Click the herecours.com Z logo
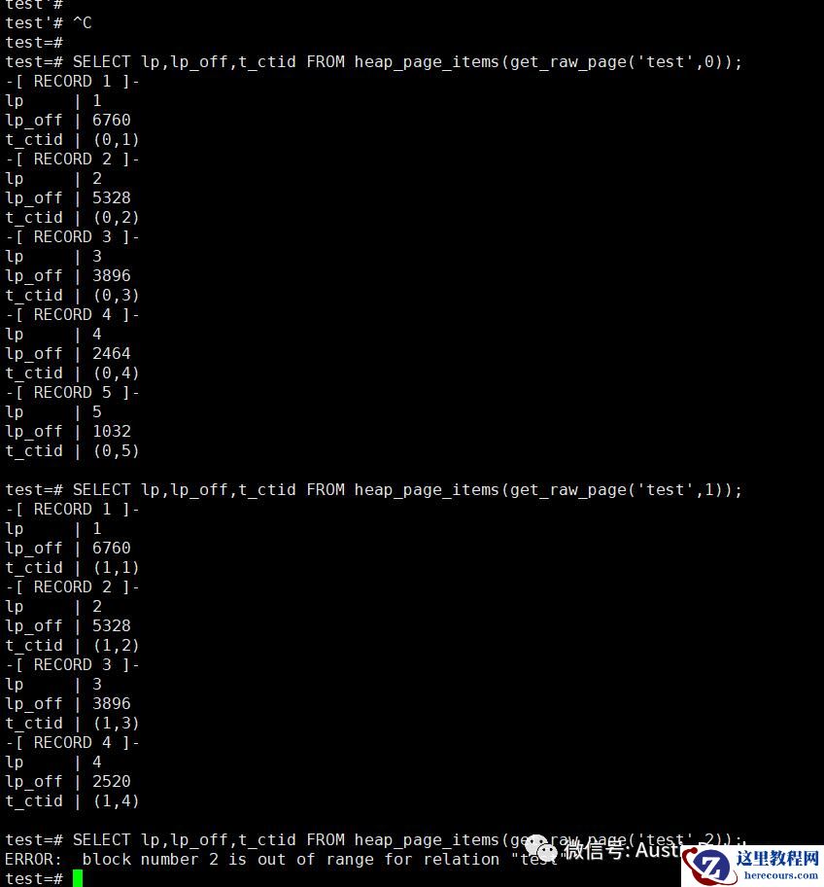The width and height of the screenshot is (824, 887). tap(708, 866)
